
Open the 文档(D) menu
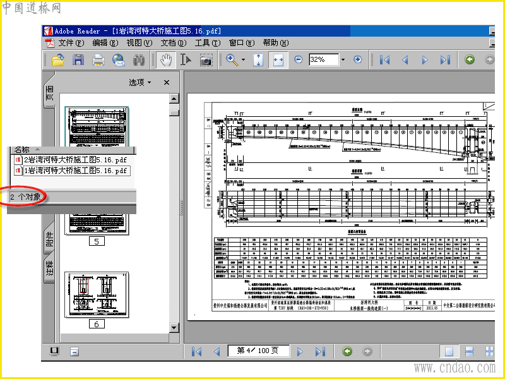173,43
